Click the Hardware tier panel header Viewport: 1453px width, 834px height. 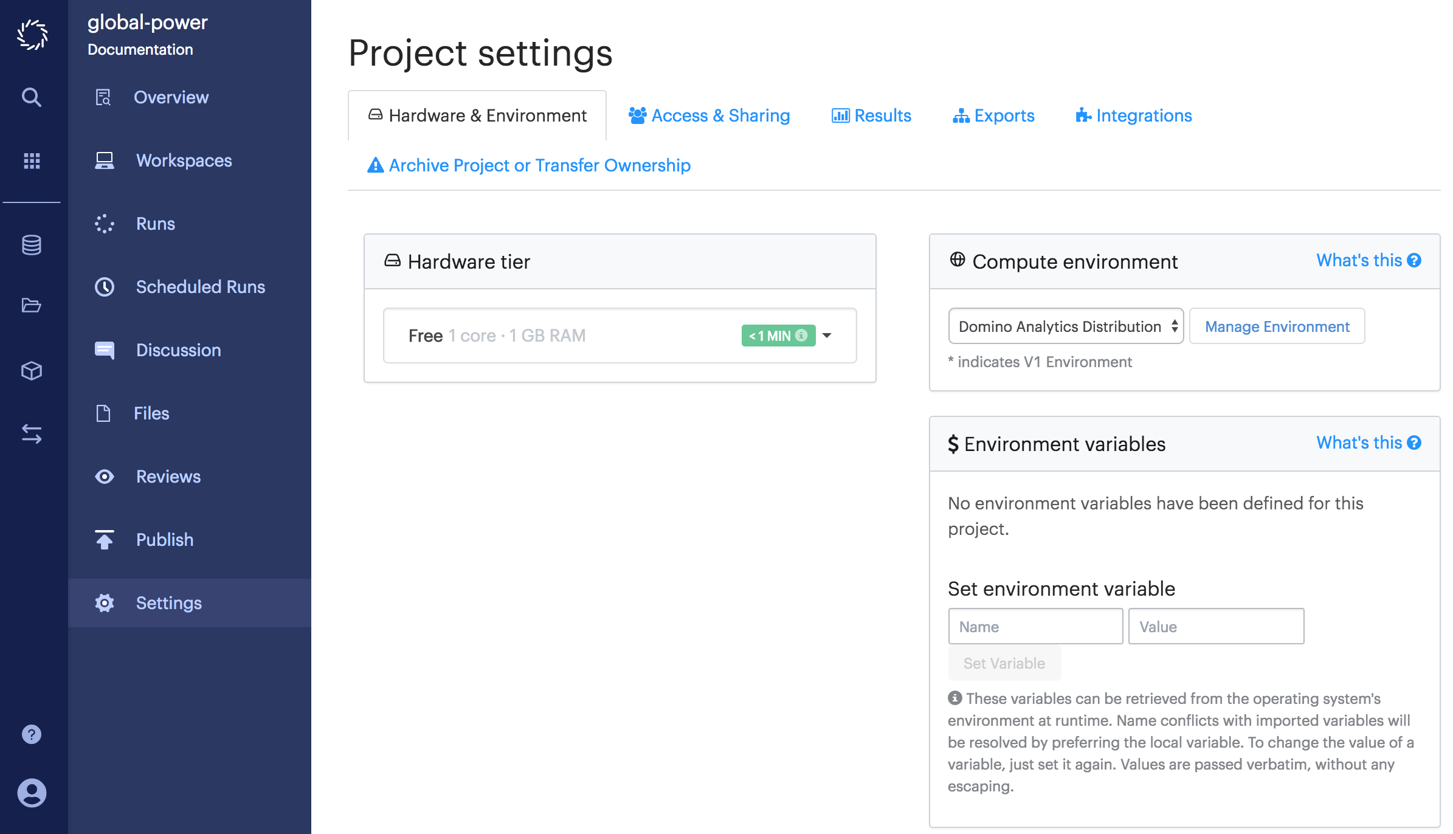pyautogui.click(x=620, y=262)
